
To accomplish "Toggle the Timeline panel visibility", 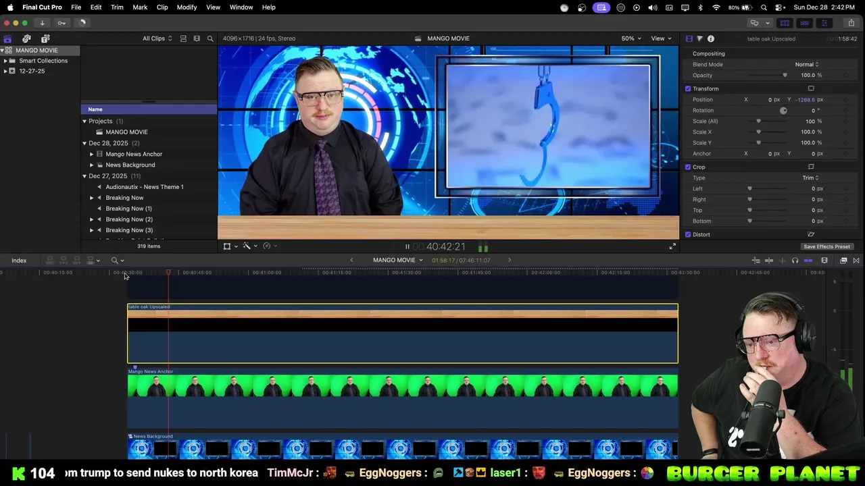I will tap(804, 23).
